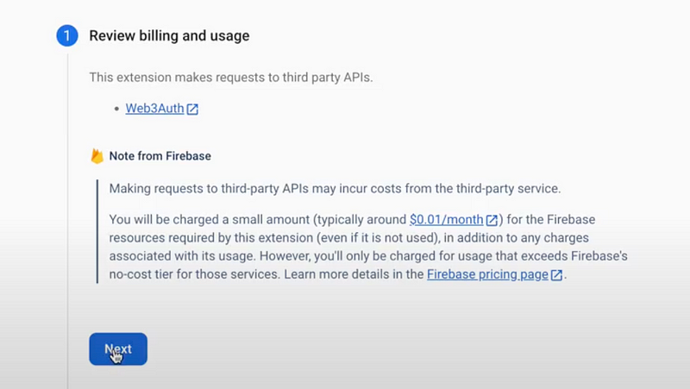Image resolution: width=690 pixels, height=389 pixels.
Task: Click the Making requests to third-party APIs sentence
Action: [335, 189]
